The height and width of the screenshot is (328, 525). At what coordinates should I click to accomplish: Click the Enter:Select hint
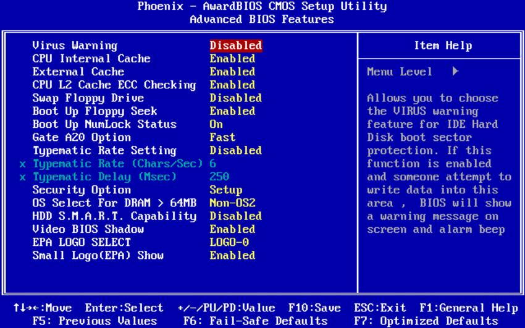point(124,308)
